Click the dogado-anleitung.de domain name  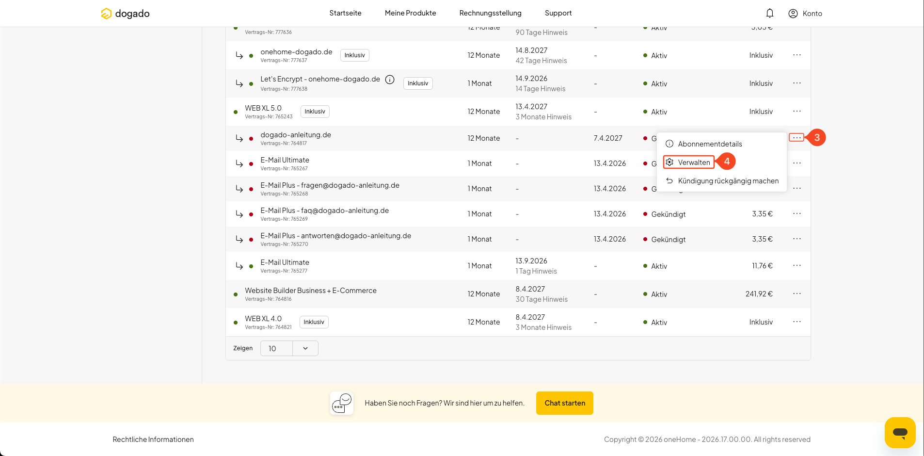(296, 135)
